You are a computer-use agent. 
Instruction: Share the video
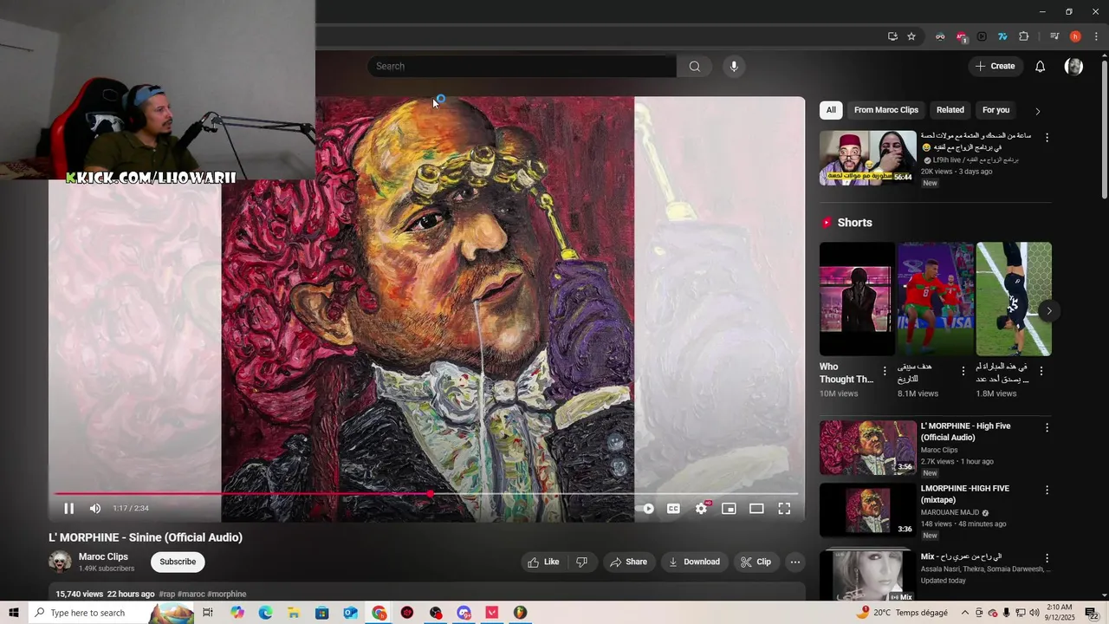pos(628,562)
